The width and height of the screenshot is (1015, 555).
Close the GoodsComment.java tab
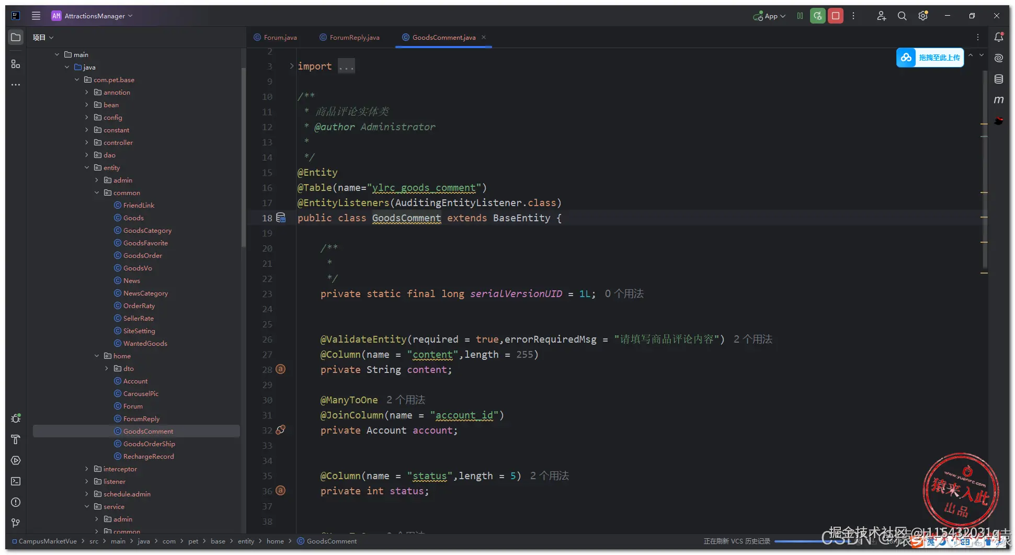click(x=484, y=37)
